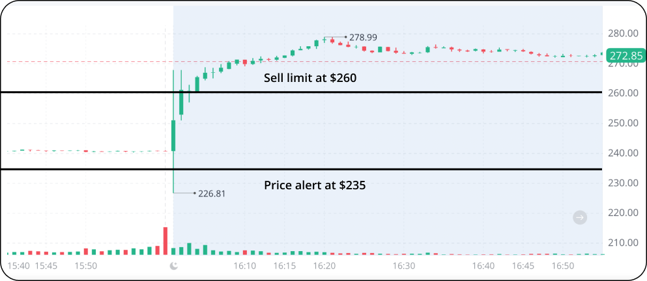The width and height of the screenshot is (647, 281).
Task: Select the 16:50 time axis label
Action: [563, 266]
